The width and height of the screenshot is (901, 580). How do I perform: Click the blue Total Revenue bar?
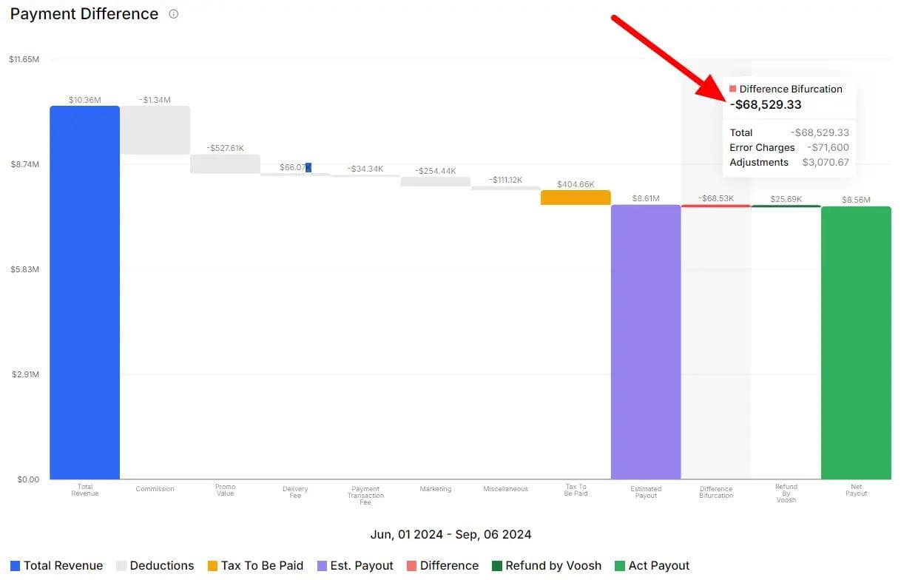pos(85,292)
